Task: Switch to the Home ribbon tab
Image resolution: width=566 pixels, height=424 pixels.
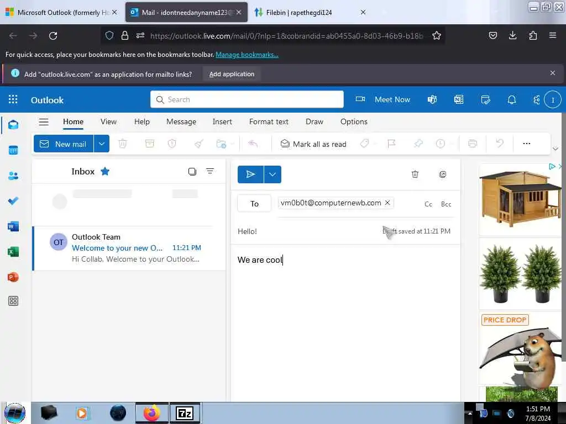Action: (x=74, y=122)
